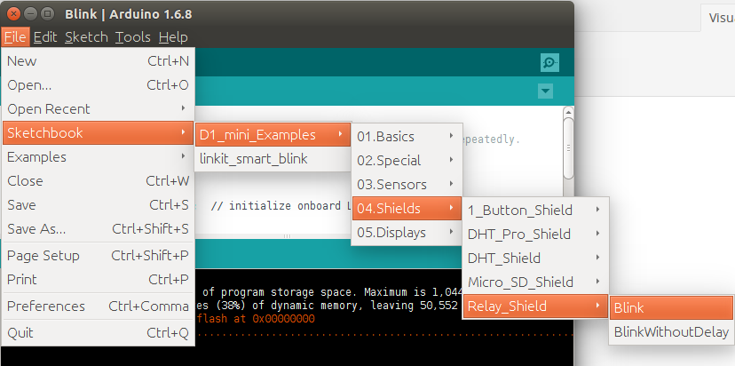This screenshot has height=366, width=735.
Task: Open the Tools menu
Action: pyautogui.click(x=132, y=37)
